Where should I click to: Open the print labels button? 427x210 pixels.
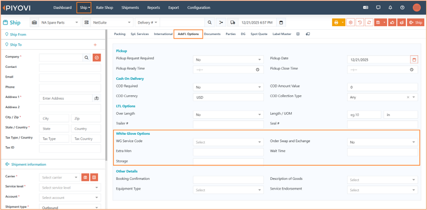point(336,23)
